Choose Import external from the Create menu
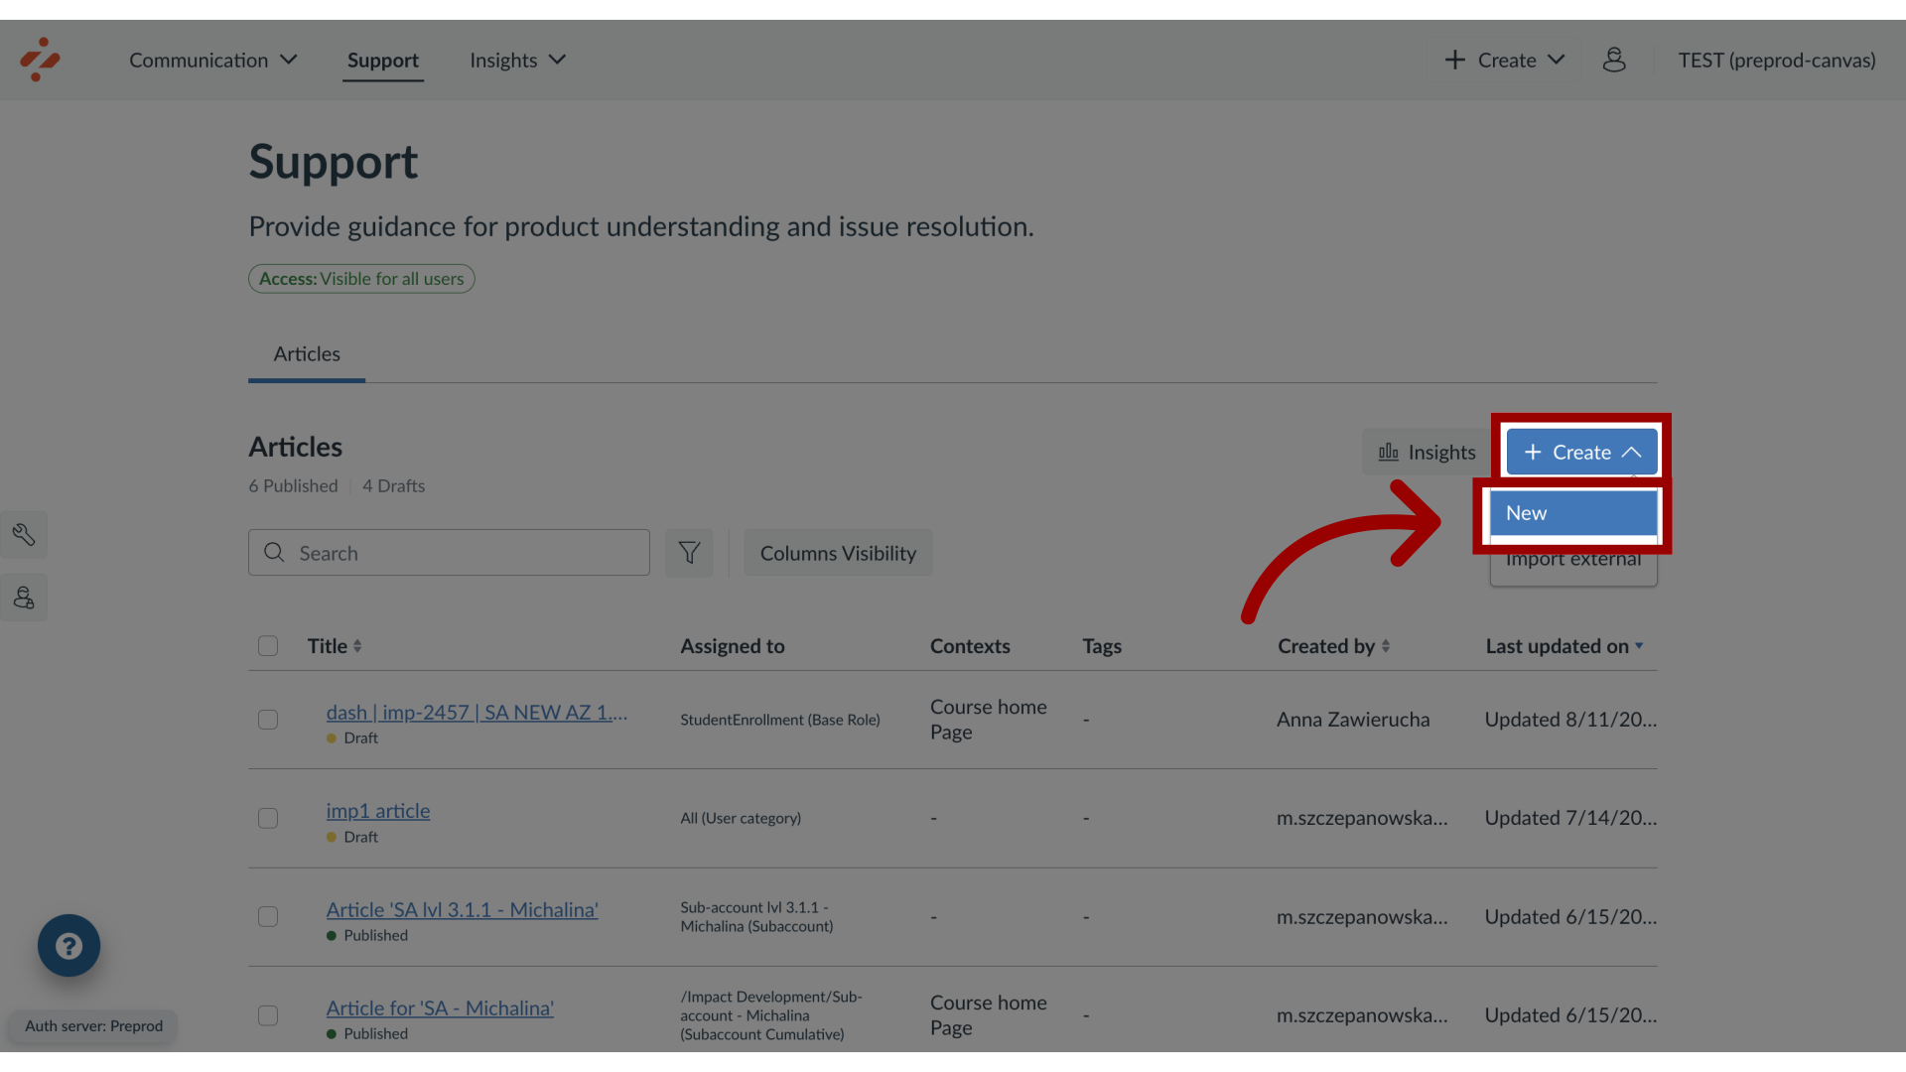Screen dimensions: 1906x1072 point(1573,560)
